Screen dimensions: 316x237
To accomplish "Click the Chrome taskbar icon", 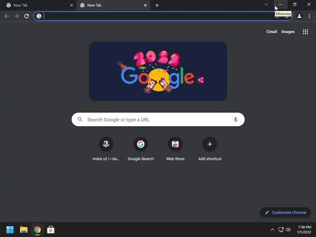I will click(37, 230).
